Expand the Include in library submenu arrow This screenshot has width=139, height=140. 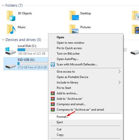tap(119, 82)
